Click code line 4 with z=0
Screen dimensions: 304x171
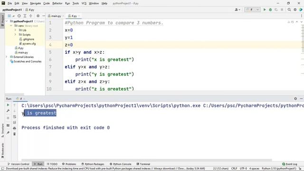69,45
